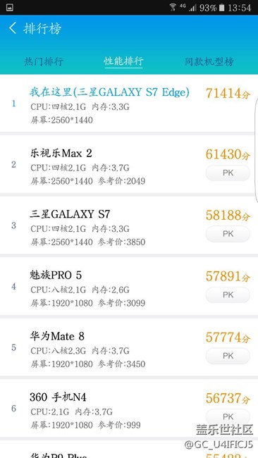Viewport: 258px width, 458px height.
Task: Open the 我在这里 S7 Edge entry
Action: (129, 104)
